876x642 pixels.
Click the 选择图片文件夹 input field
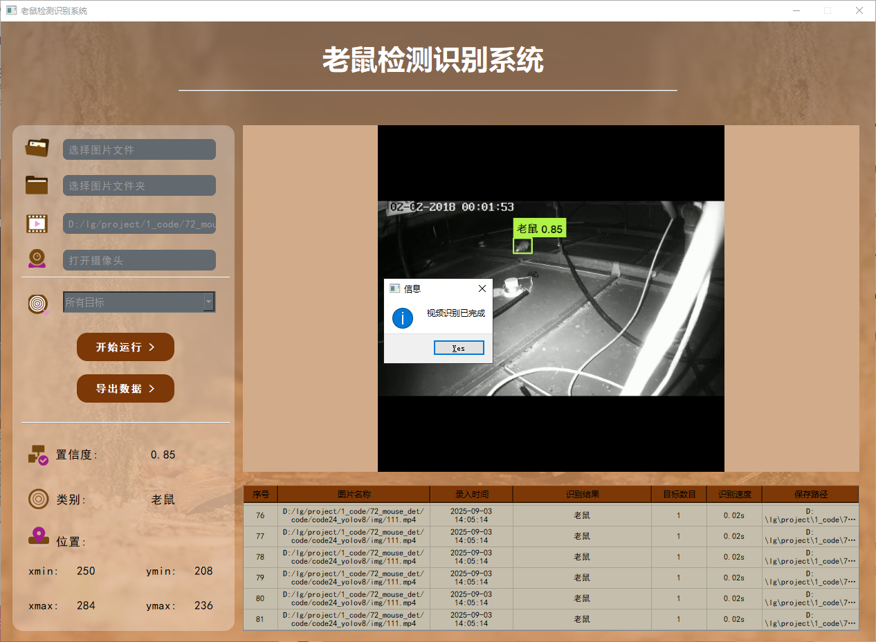coord(139,185)
